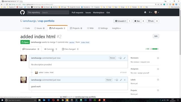Open GitHub home via Octocat logo
The height and width of the screenshot is (102, 181).
click(x=22, y=12)
